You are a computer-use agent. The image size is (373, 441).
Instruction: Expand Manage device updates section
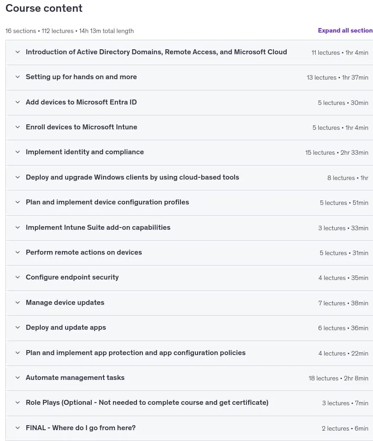click(x=189, y=303)
